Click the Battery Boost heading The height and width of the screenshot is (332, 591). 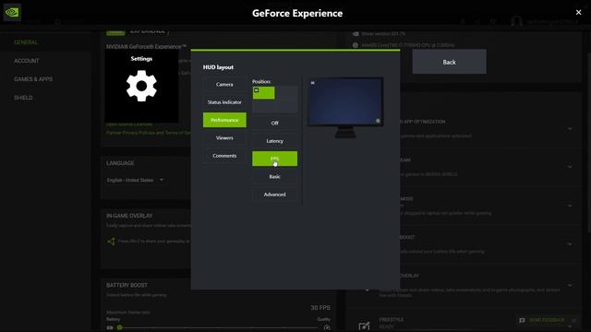pyautogui.click(x=127, y=285)
